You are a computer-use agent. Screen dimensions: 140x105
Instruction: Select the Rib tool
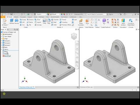pos(29,25)
